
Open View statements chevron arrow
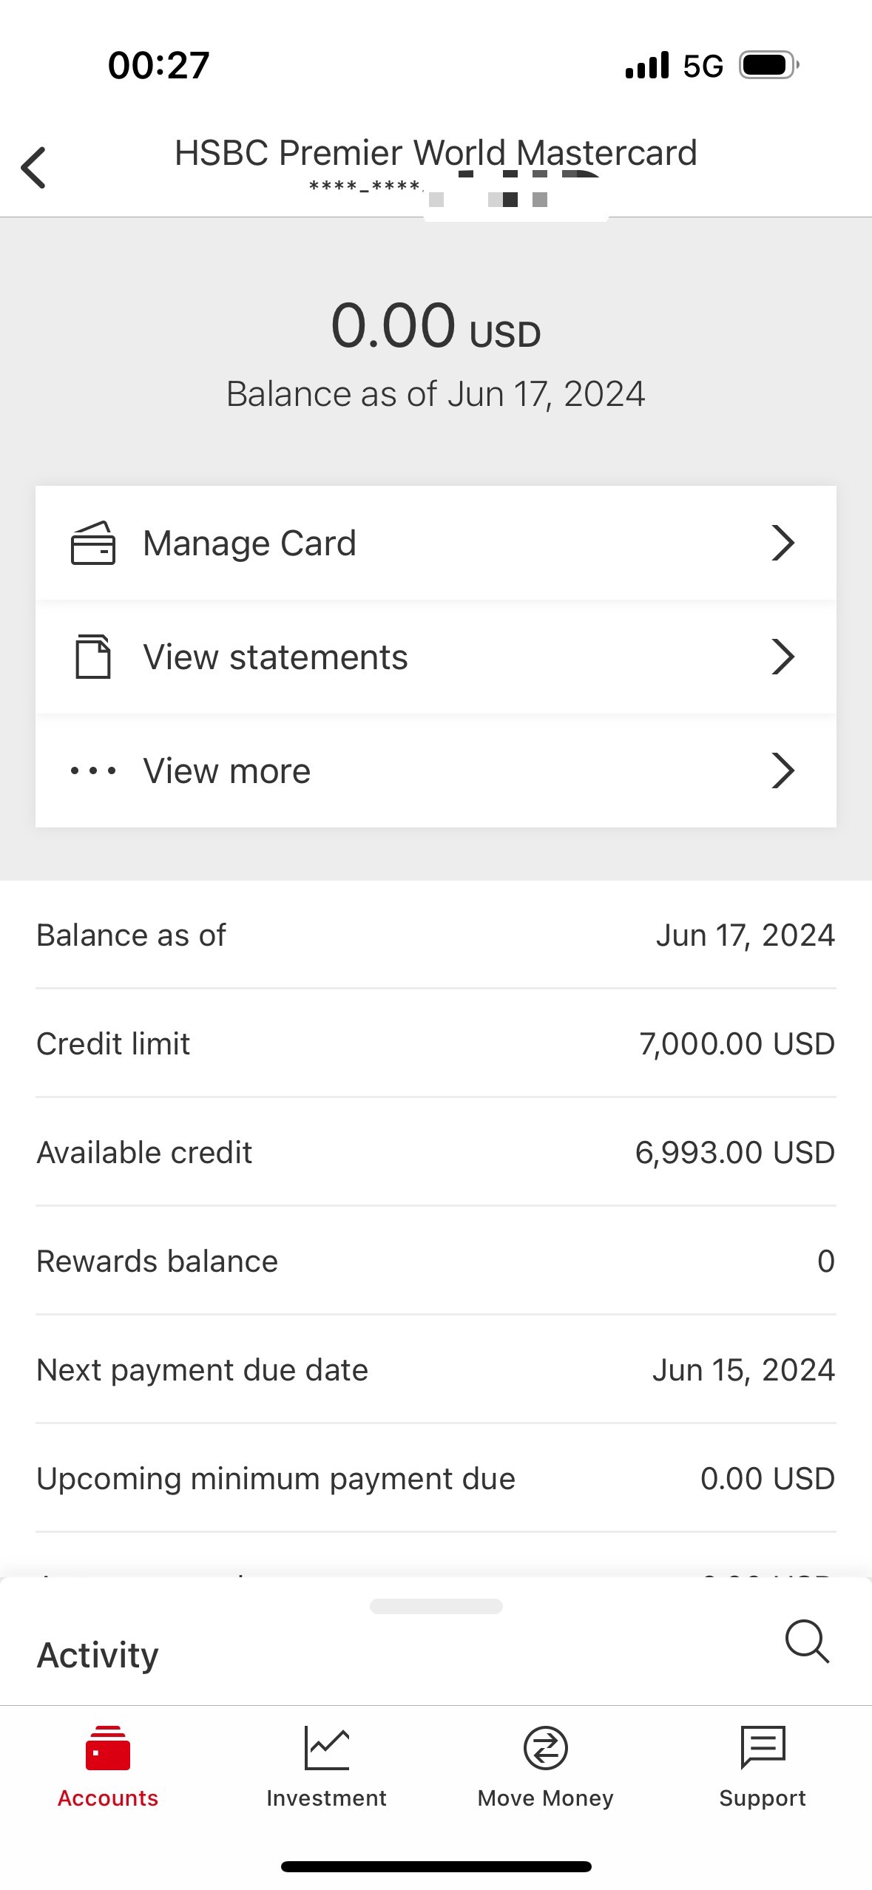tap(783, 657)
